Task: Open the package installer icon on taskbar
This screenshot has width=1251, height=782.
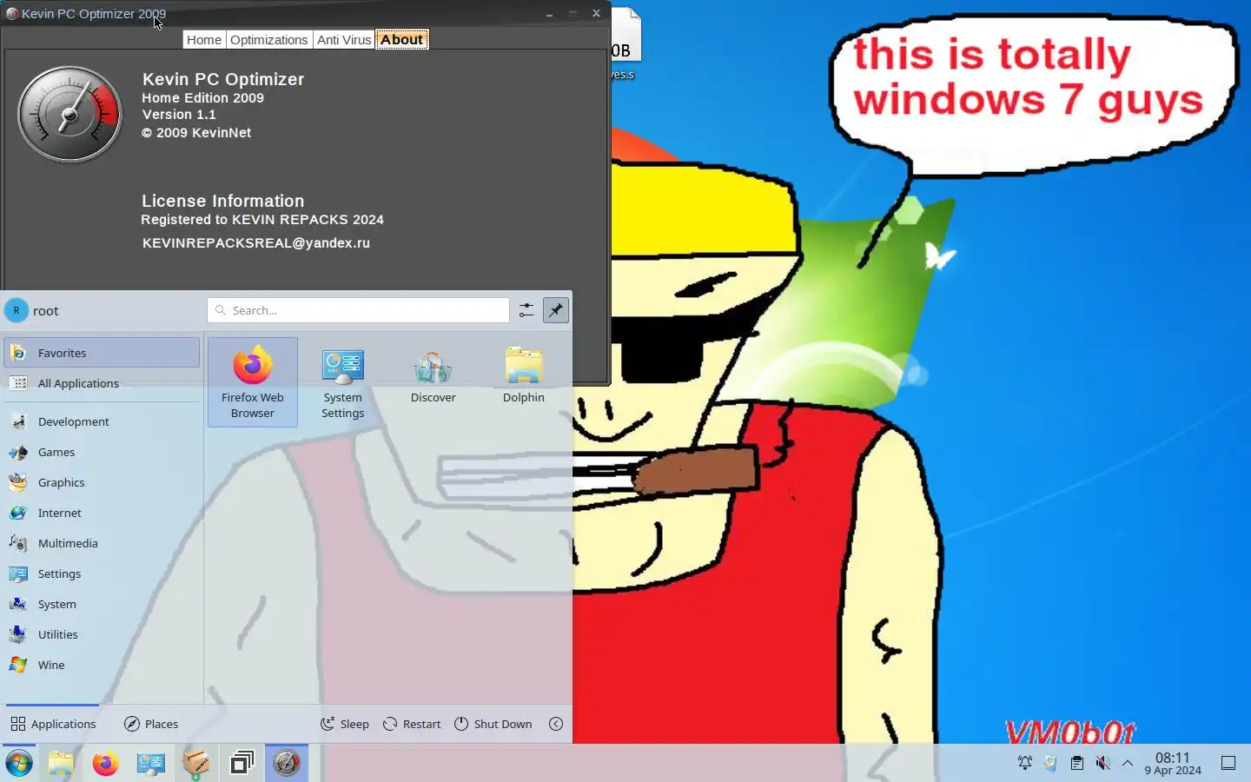Action: tap(196, 764)
